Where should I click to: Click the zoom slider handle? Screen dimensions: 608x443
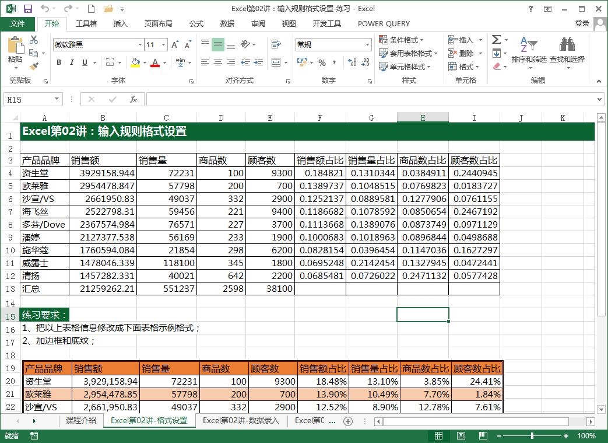tap(532, 436)
